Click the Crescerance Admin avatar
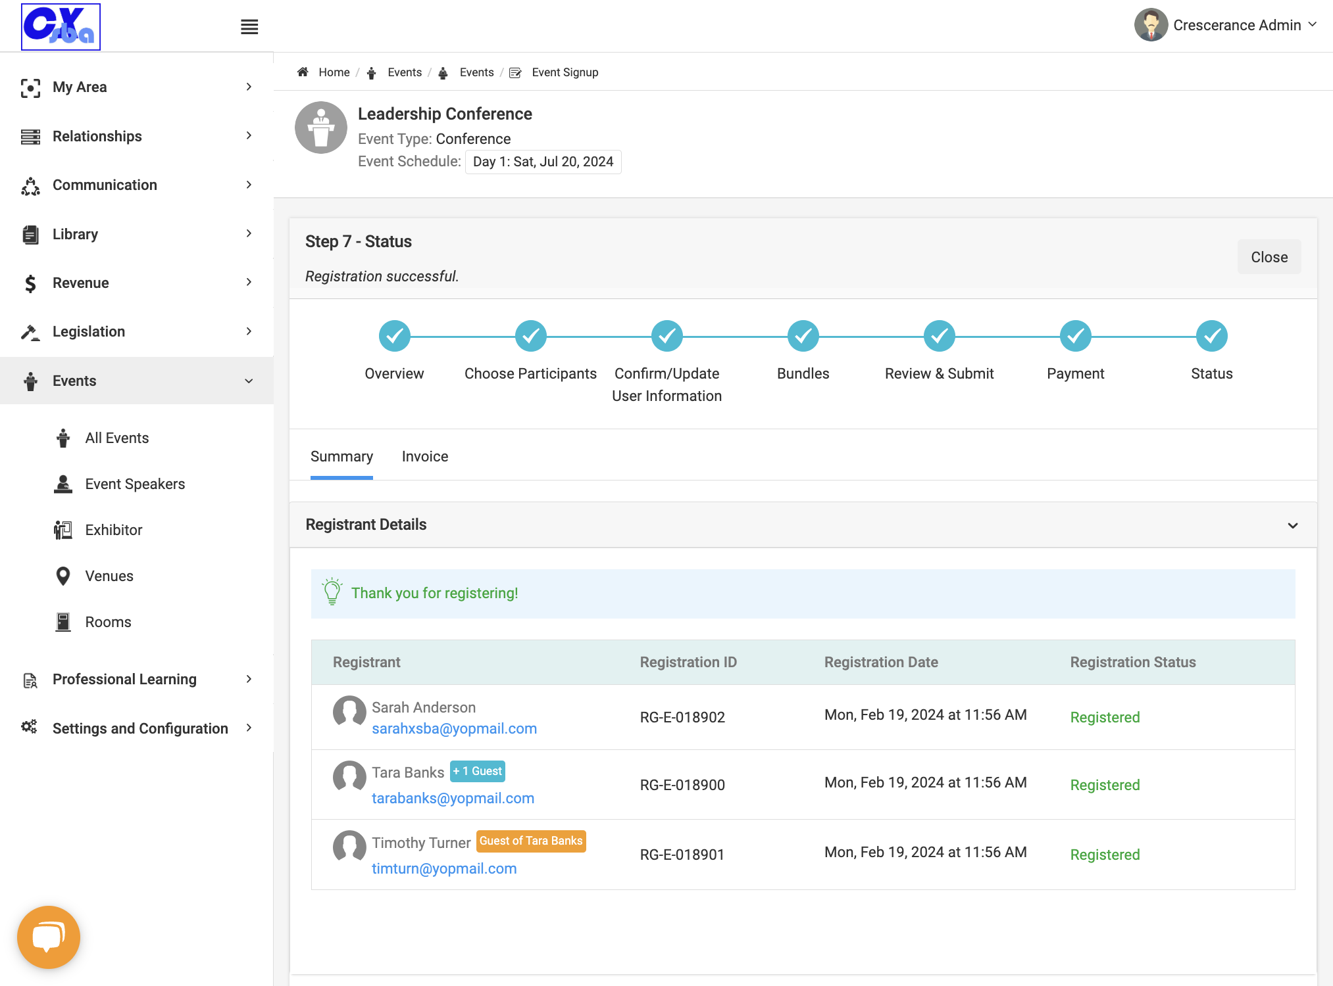The height and width of the screenshot is (986, 1333). (1151, 25)
